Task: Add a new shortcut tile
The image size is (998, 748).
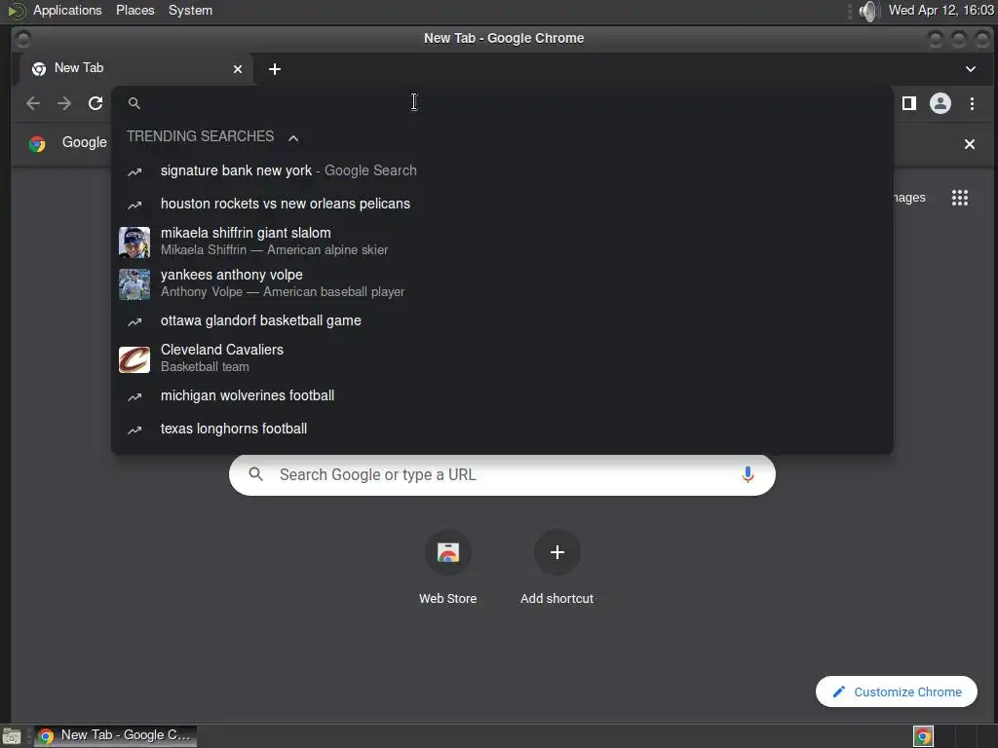Action: (557, 566)
